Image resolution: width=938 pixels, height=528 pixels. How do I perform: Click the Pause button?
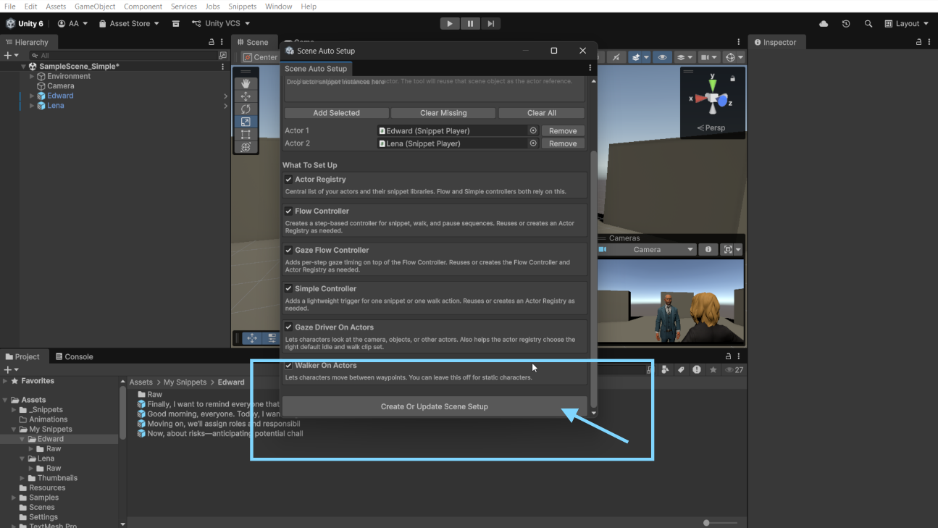pyautogui.click(x=470, y=23)
